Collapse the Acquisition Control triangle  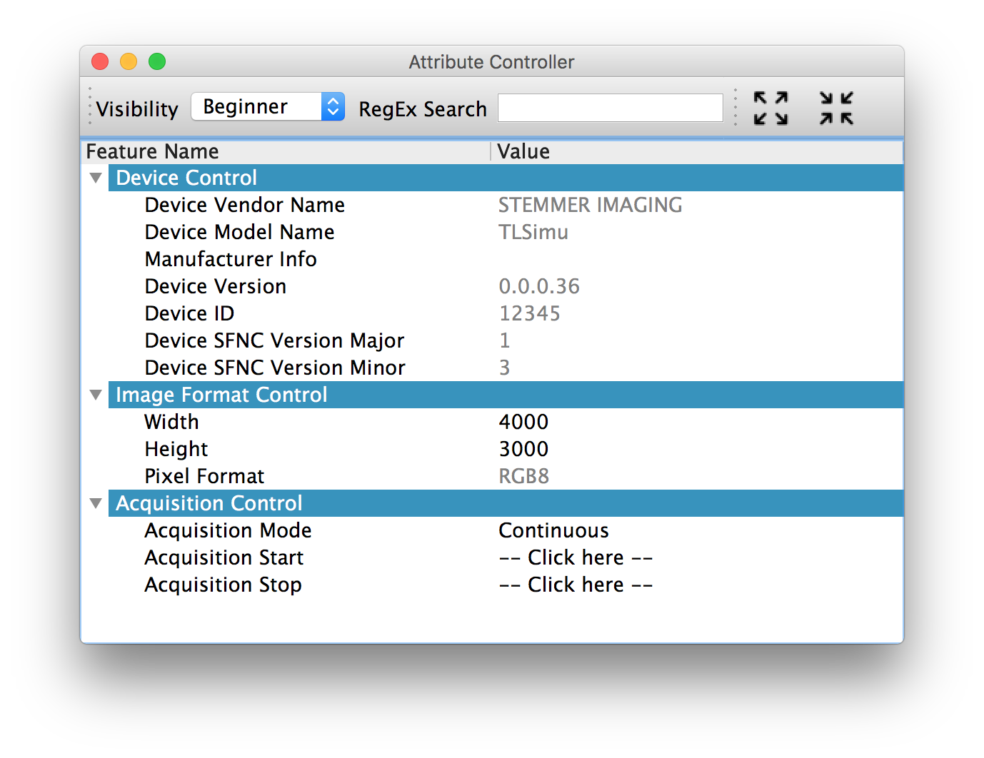96,503
